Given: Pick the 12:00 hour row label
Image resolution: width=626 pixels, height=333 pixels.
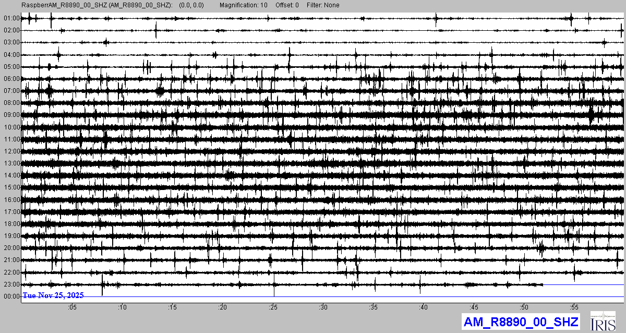Looking at the screenshot, I should click(x=11, y=151).
